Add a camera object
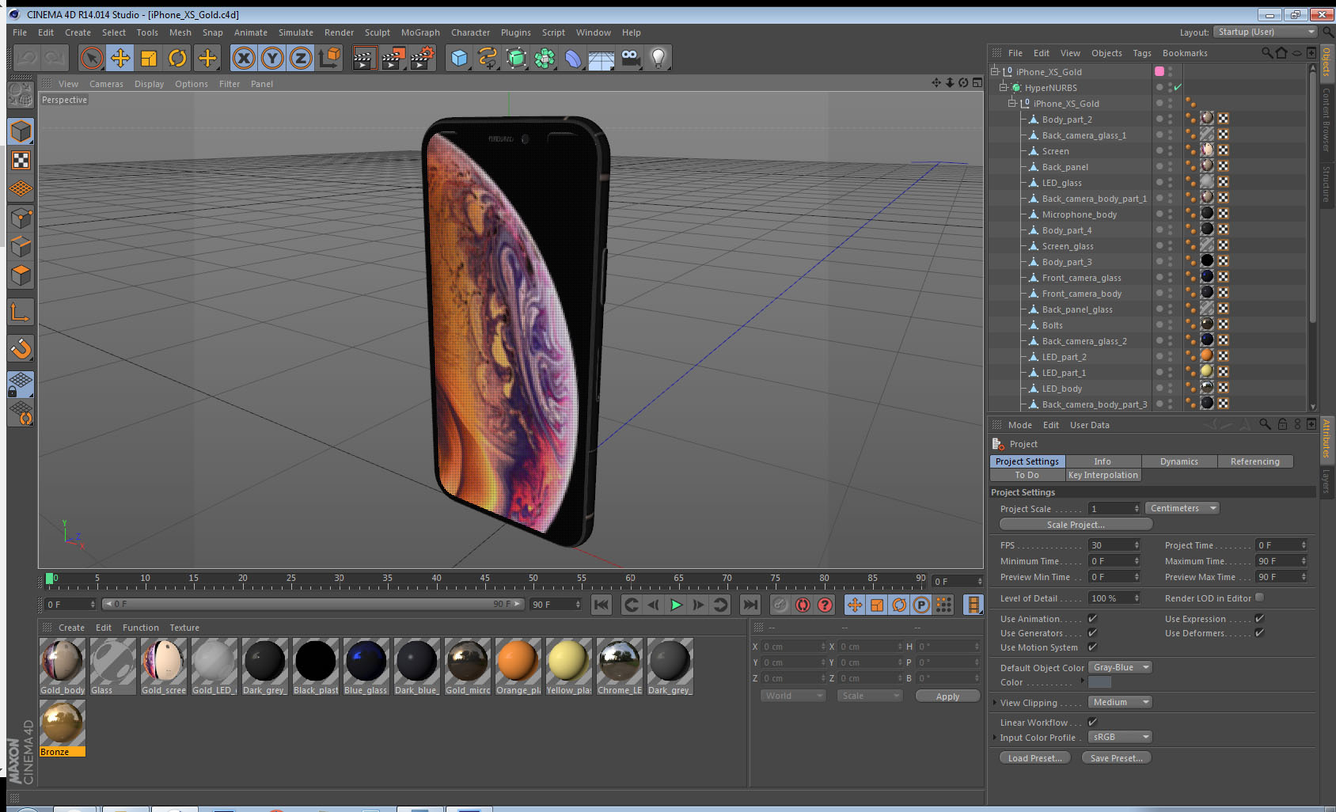The image size is (1336, 812). (x=630, y=58)
